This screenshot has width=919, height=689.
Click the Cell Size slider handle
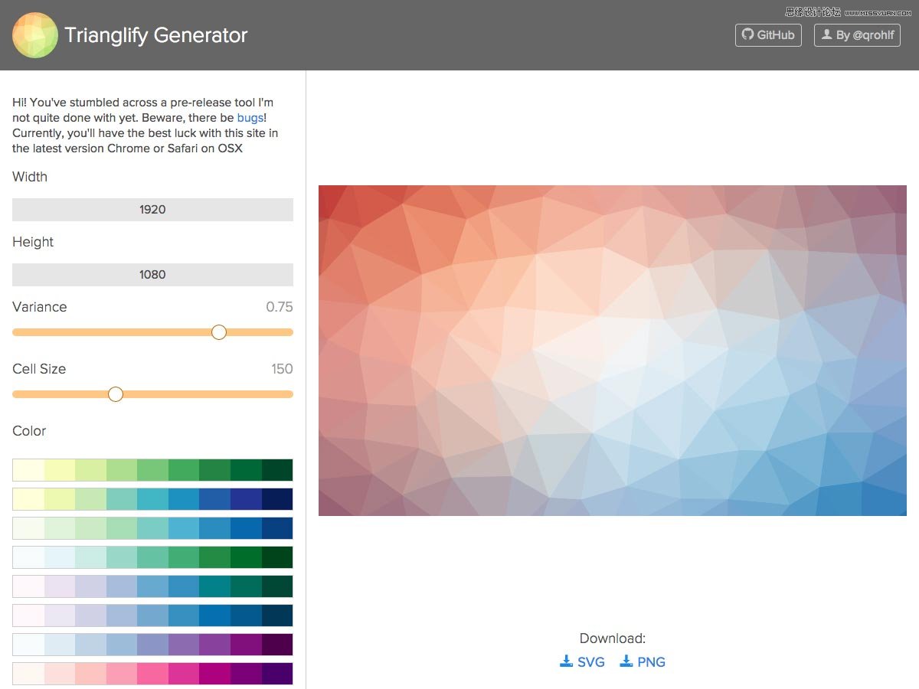pyautogui.click(x=116, y=394)
